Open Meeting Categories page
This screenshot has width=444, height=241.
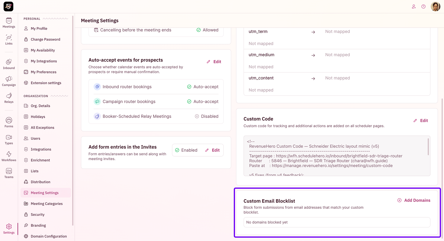click(46, 204)
